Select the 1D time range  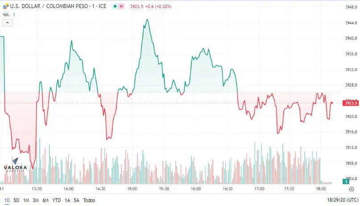(x=7, y=200)
